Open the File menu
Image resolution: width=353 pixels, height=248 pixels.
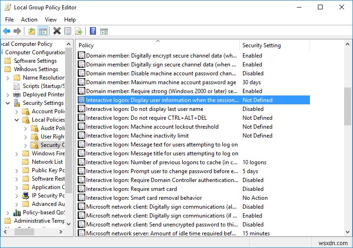tap(9, 20)
